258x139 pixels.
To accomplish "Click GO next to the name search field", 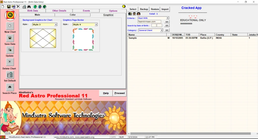I will coord(167,22).
